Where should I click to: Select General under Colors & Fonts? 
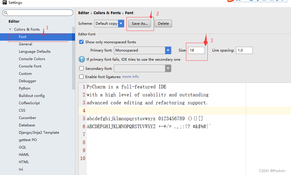[25, 44]
